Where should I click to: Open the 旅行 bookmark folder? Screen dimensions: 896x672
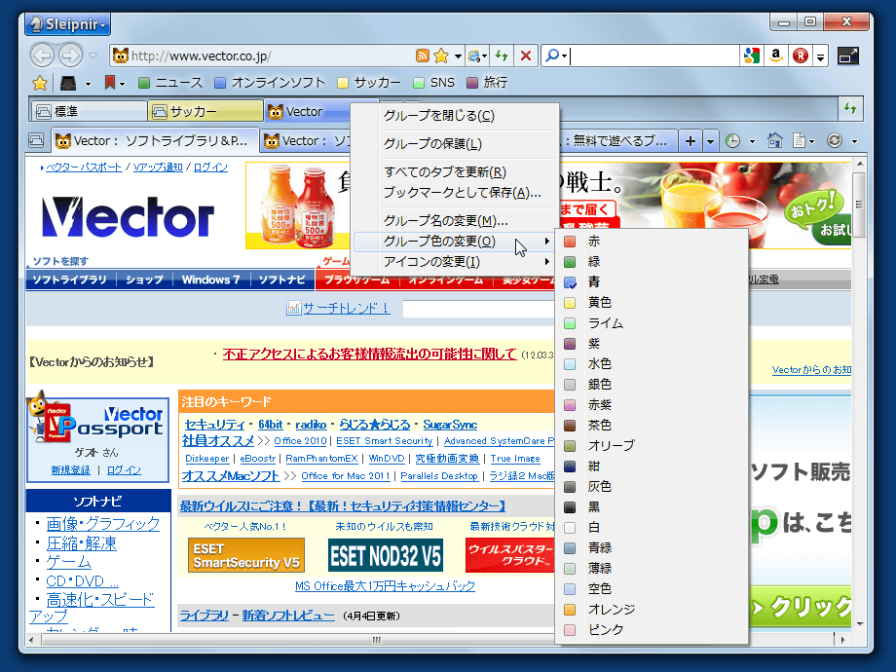pyautogui.click(x=487, y=83)
